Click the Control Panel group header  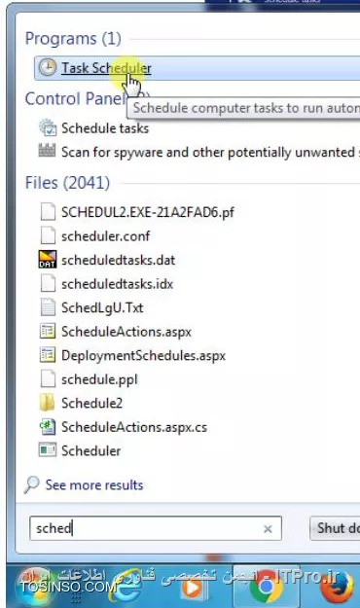tap(76, 99)
